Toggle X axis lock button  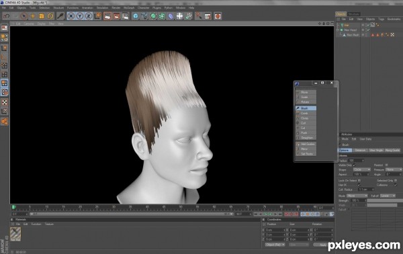click(71, 16)
